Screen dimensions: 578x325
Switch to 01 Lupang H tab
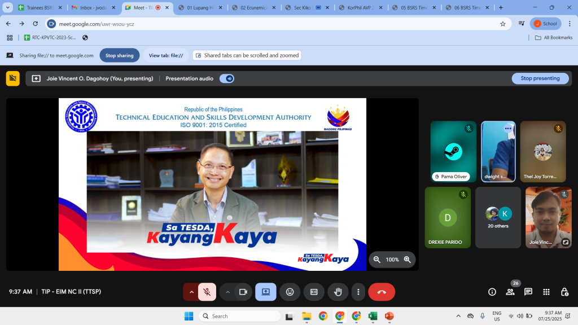(x=200, y=7)
